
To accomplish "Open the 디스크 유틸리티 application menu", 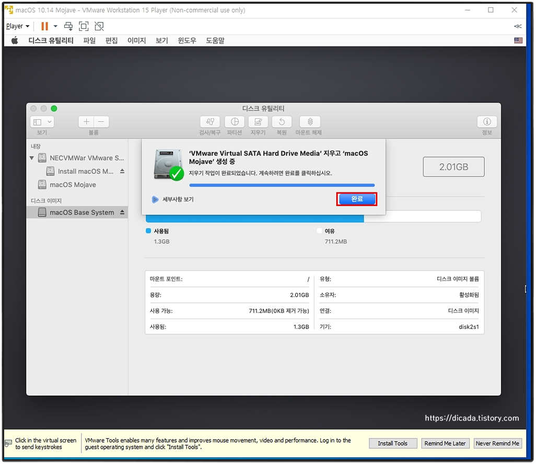I will (51, 41).
